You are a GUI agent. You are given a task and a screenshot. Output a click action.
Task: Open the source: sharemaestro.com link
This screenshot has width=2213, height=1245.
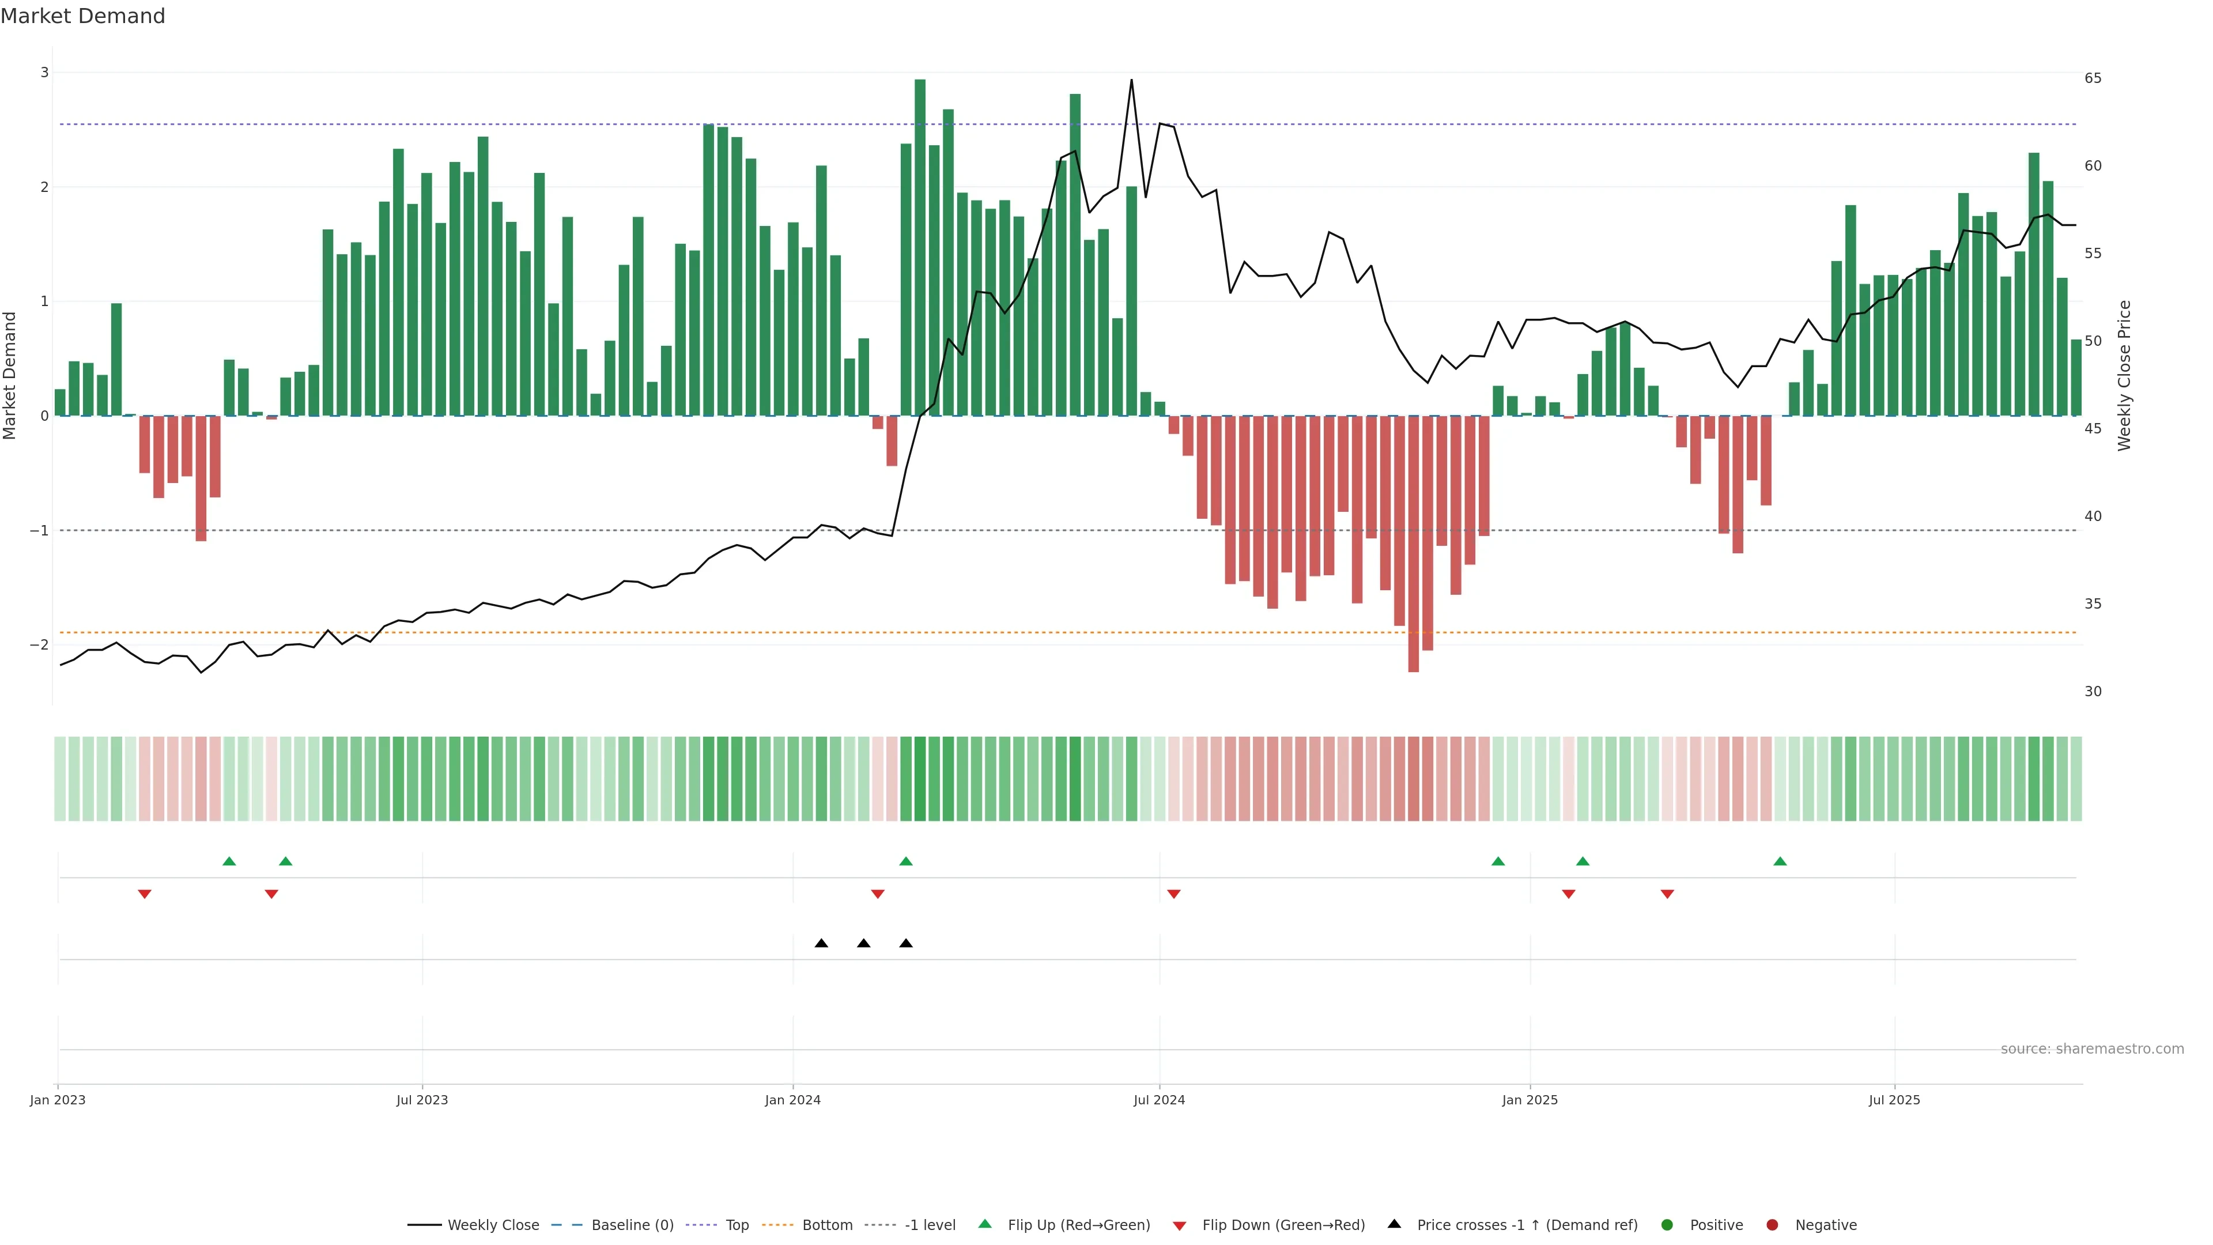point(2092,1049)
